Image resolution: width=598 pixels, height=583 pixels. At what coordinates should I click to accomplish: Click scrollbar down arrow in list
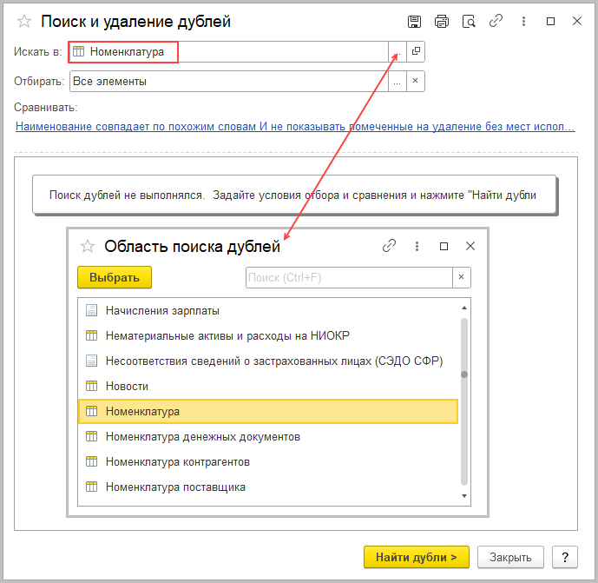coord(464,496)
